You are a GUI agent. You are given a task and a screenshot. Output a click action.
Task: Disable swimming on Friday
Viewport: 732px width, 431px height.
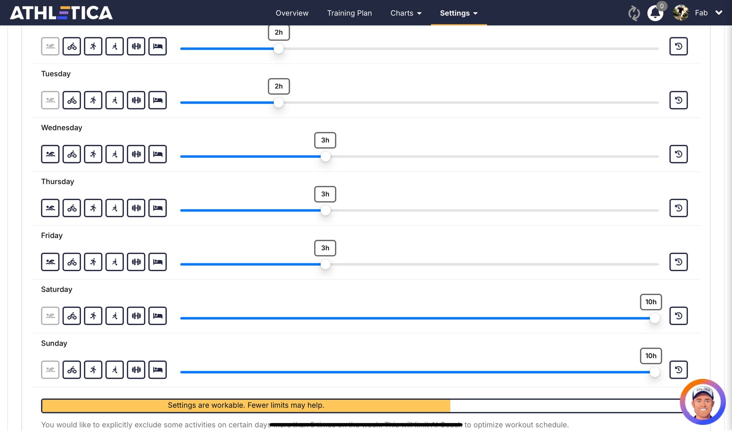pos(50,262)
